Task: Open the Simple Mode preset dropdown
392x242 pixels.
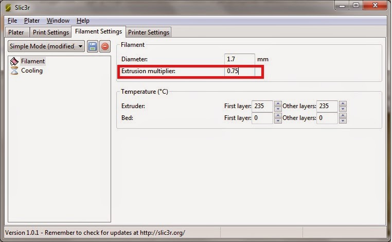Action: click(46, 46)
